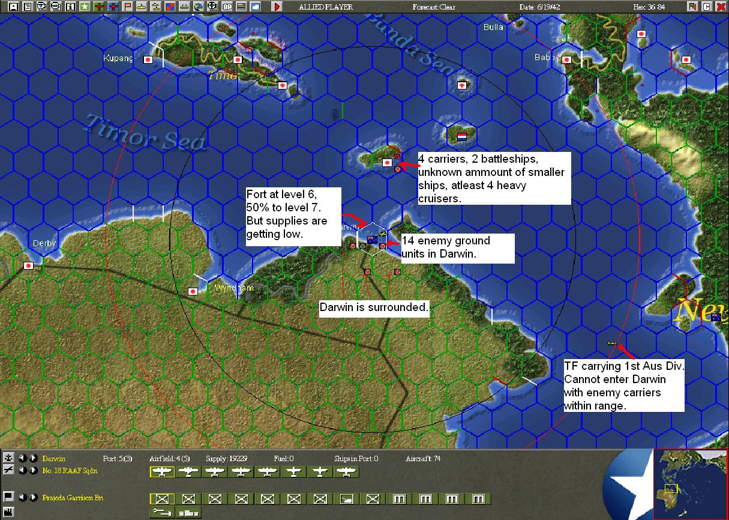729x520 pixels.
Task: Click red plane on green background icon
Action: (x=99, y=7)
